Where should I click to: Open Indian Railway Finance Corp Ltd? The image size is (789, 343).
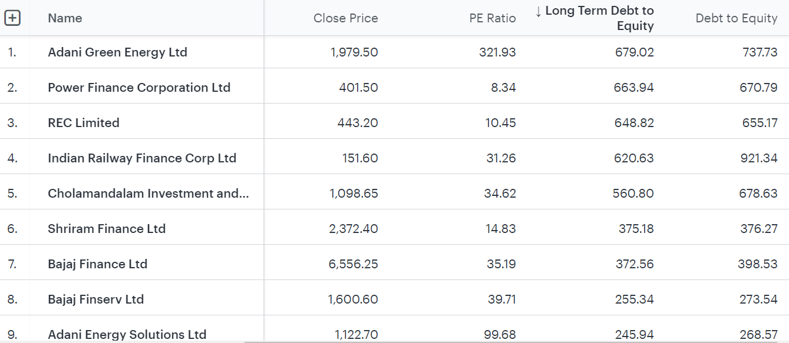pyautogui.click(x=142, y=158)
